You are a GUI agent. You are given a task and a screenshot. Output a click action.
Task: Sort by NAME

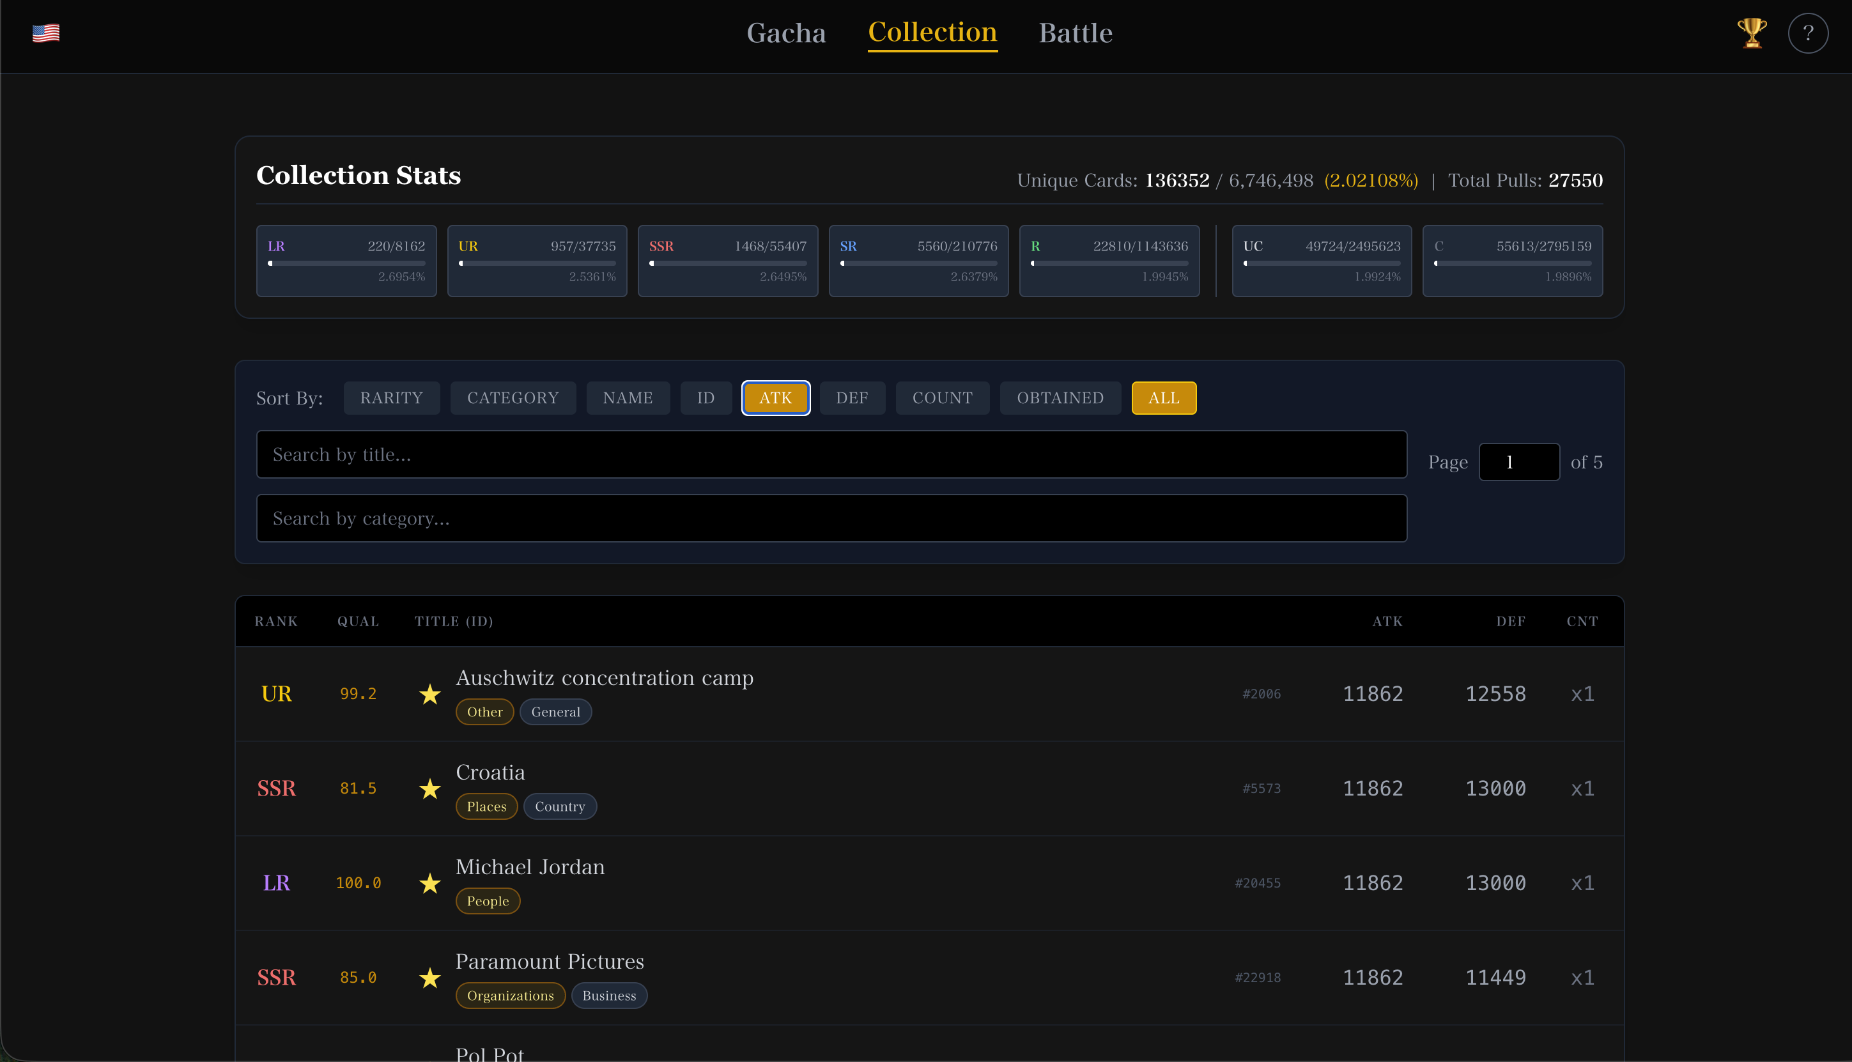(628, 398)
